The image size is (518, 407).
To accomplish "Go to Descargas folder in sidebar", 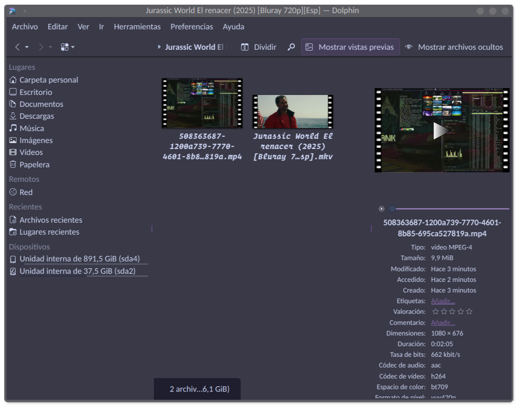I will tap(36, 116).
